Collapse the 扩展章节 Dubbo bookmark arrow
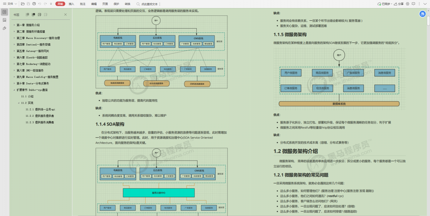This screenshot has width=430, height=216. 14,90
